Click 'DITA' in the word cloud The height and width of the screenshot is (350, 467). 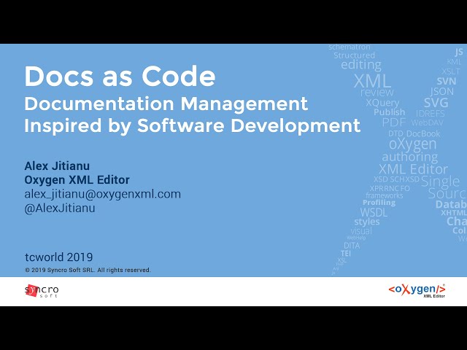[352, 246]
